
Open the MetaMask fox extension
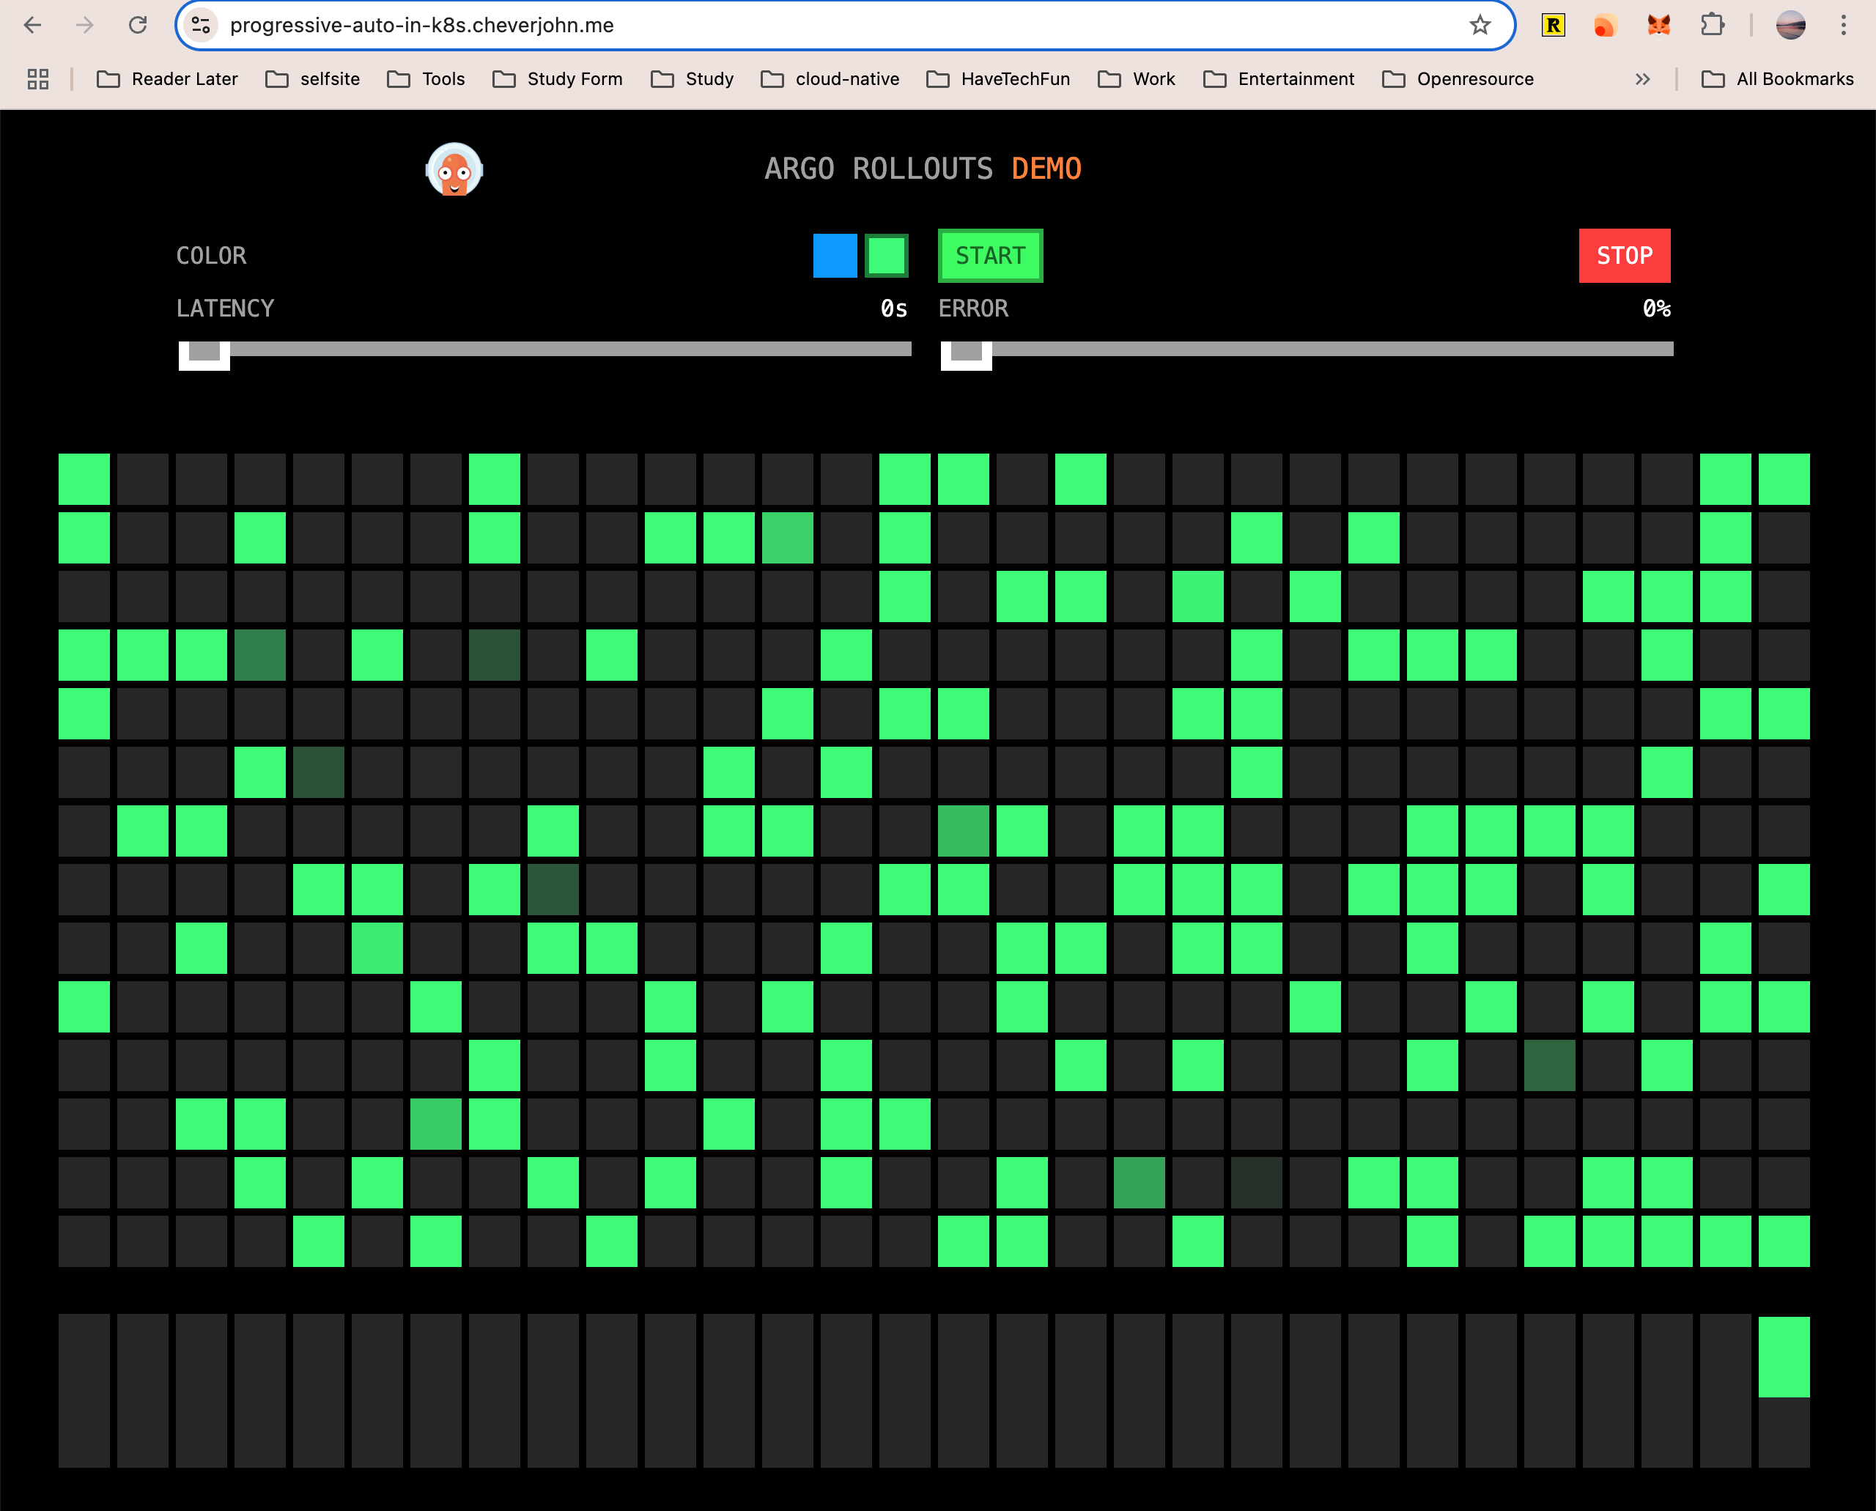click(1658, 25)
